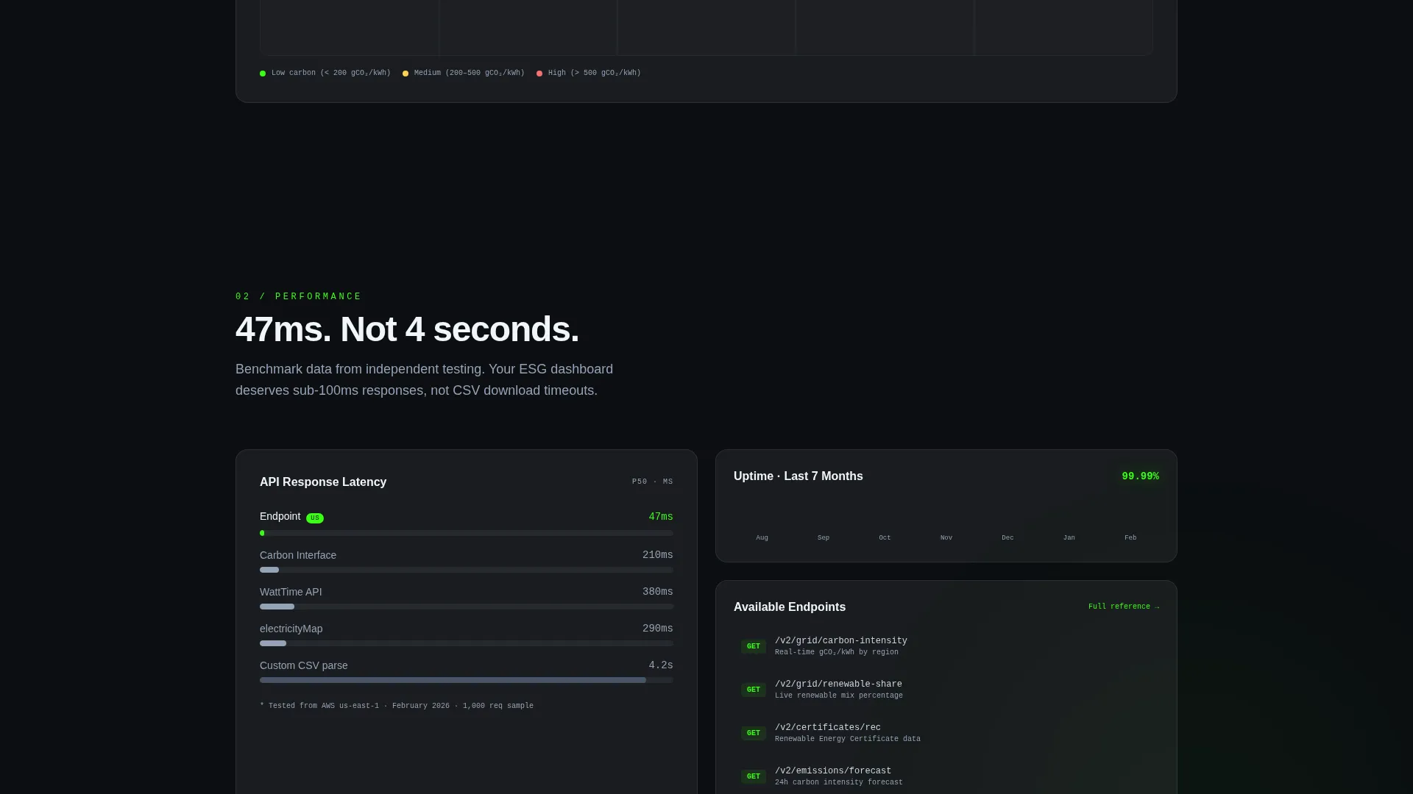This screenshot has height=794, width=1413.
Task: Click the 290ms electricityMap value
Action: 658,629
